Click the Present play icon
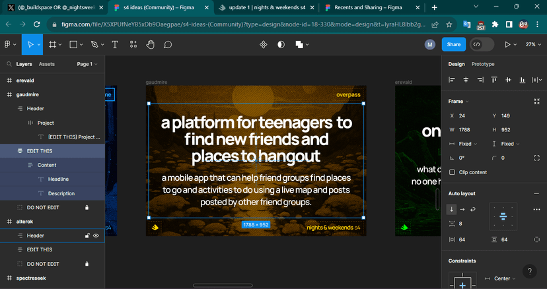The width and height of the screenshot is (547, 289). 507,45
